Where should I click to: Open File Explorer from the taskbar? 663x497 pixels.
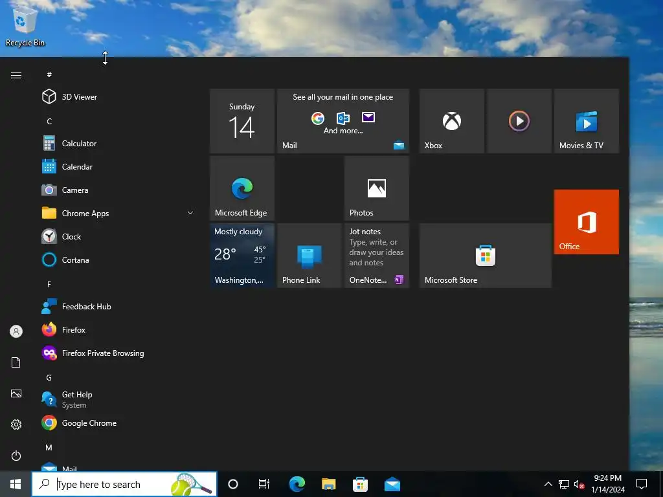[x=328, y=484]
